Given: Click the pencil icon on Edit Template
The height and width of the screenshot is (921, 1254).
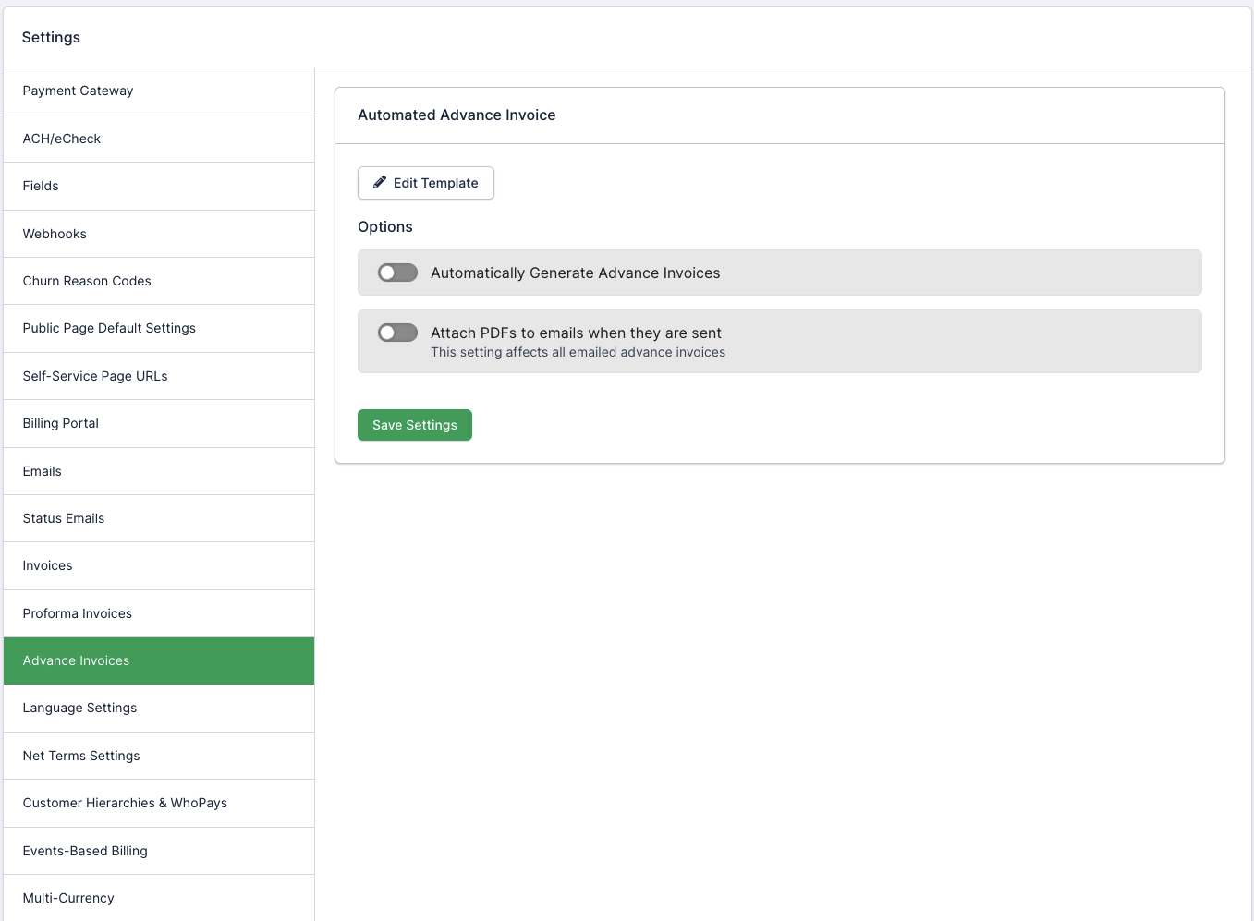Looking at the screenshot, I should click(379, 183).
